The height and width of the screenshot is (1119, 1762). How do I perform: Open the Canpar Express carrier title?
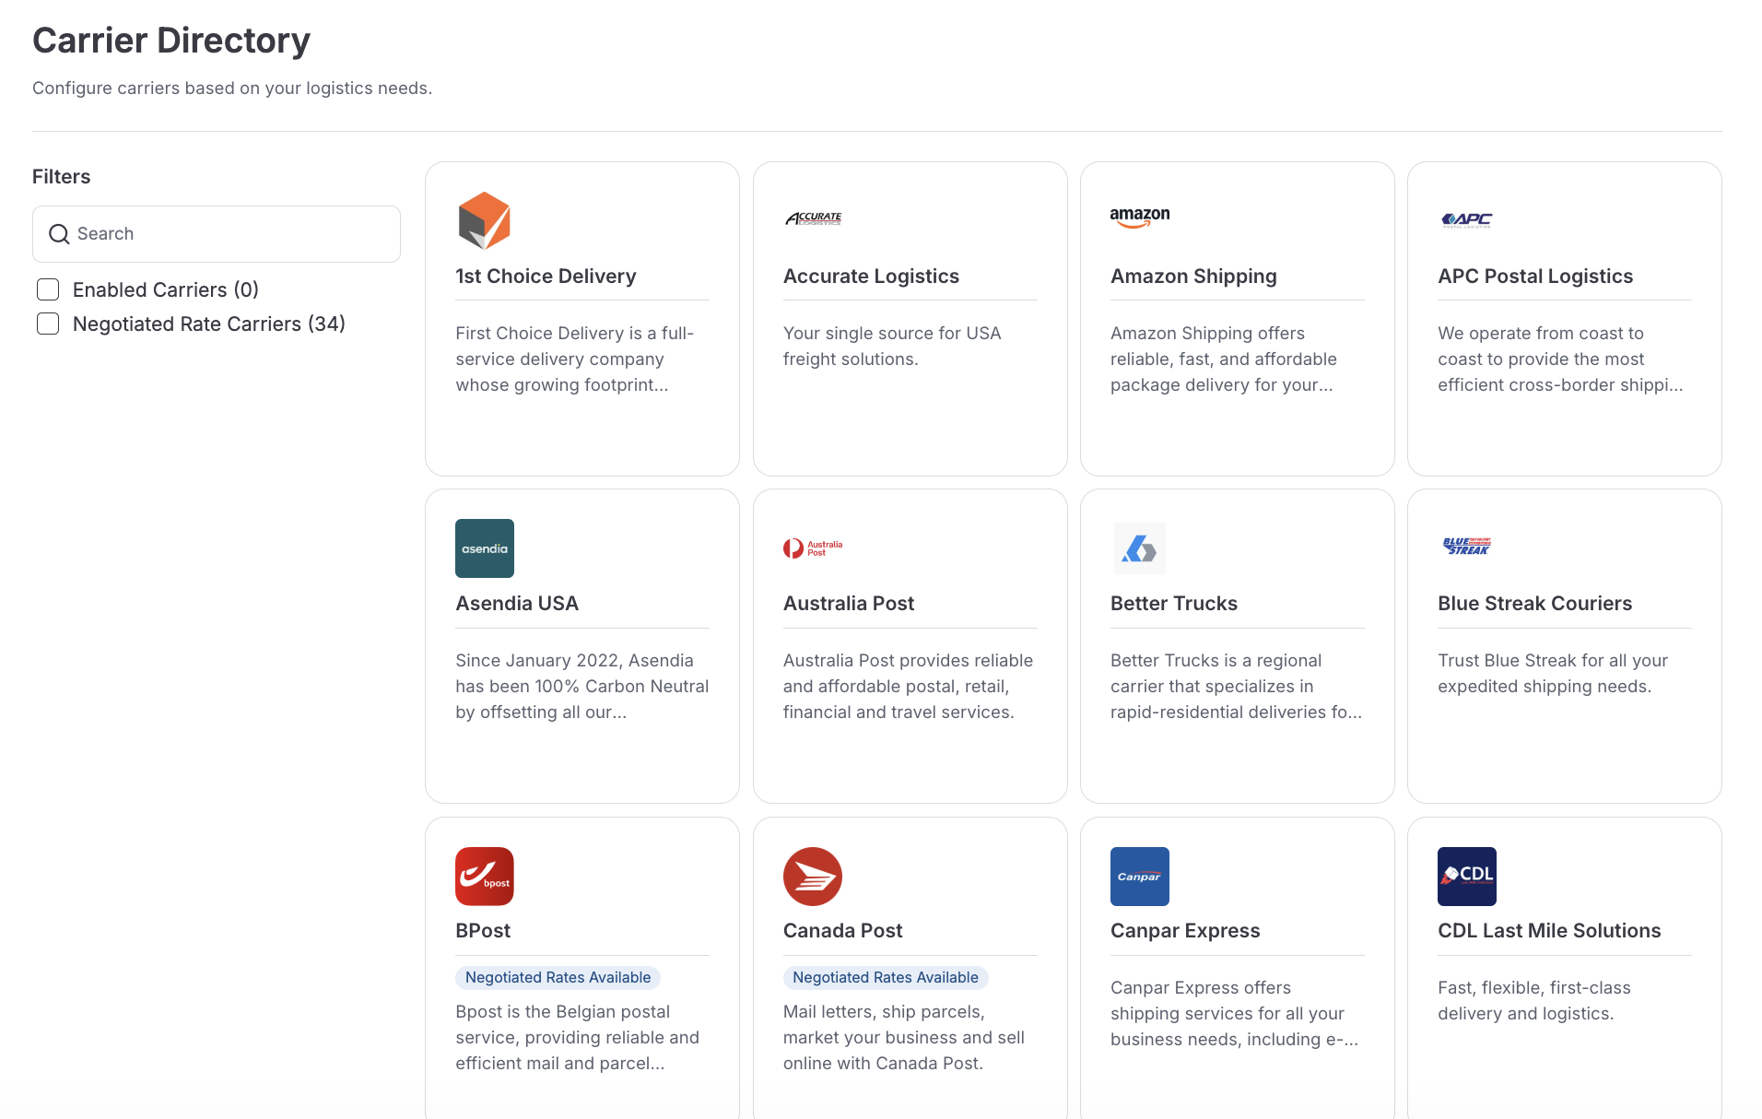(x=1184, y=931)
